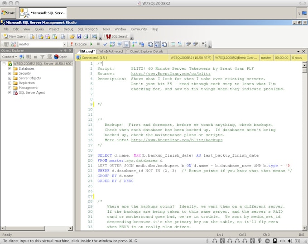Open the SQL Prompt 5 menu
This screenshot has width=308, height=244.
[87, 29]
